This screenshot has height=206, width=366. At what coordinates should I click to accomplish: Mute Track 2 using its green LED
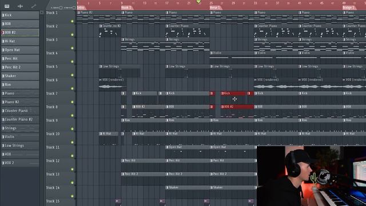(x=73, y=34)
